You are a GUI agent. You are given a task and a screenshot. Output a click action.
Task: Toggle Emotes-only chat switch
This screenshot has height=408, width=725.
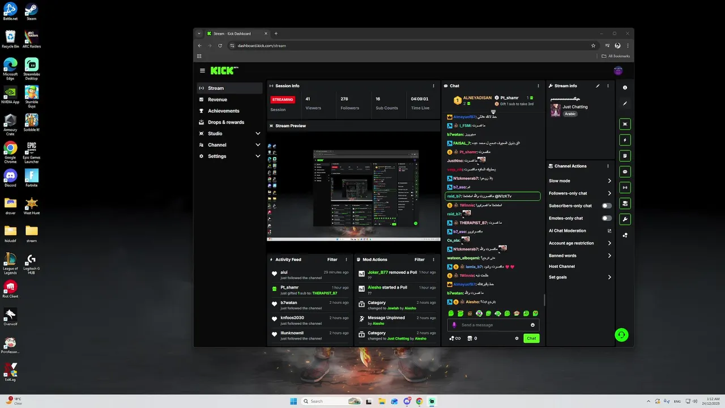607,218
